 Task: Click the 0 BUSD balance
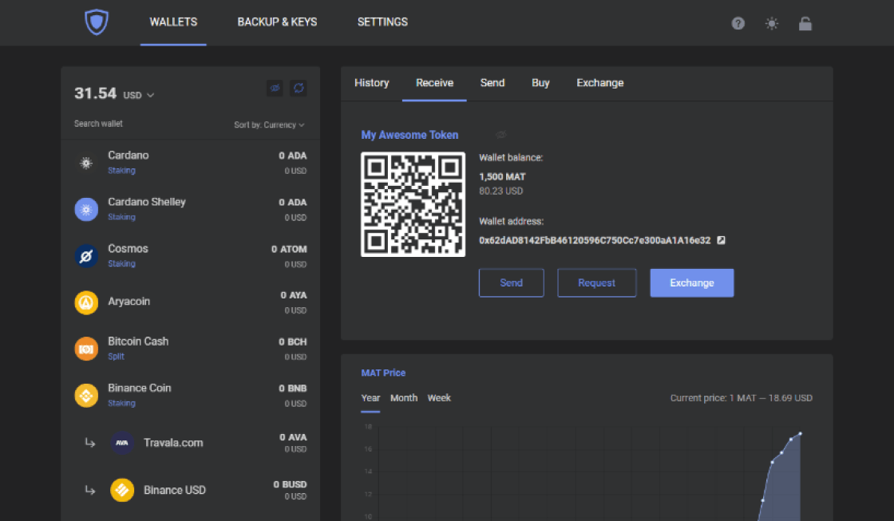290,484
